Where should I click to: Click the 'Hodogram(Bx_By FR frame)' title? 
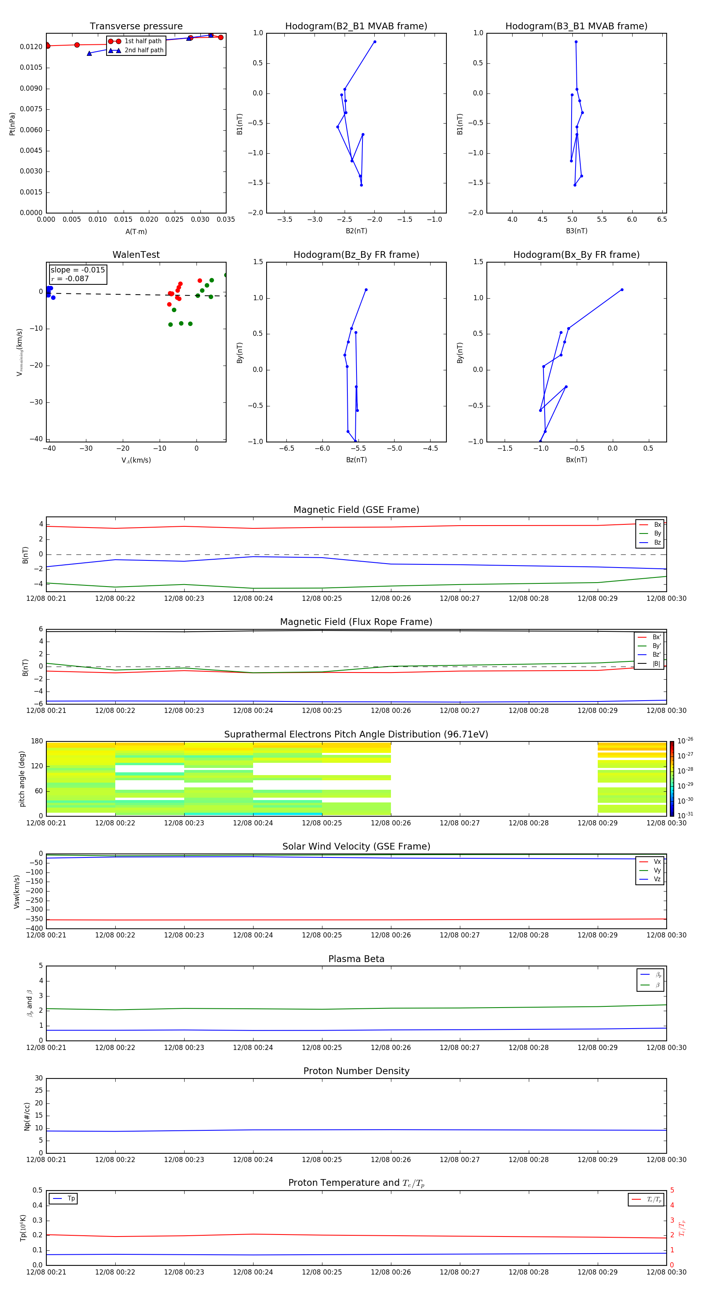pyautogui.click(x=576, y=255)
